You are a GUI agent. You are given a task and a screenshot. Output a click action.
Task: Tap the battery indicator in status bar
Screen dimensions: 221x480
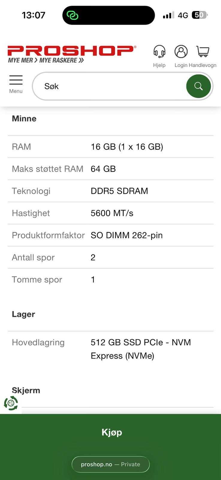pos(199,15)
